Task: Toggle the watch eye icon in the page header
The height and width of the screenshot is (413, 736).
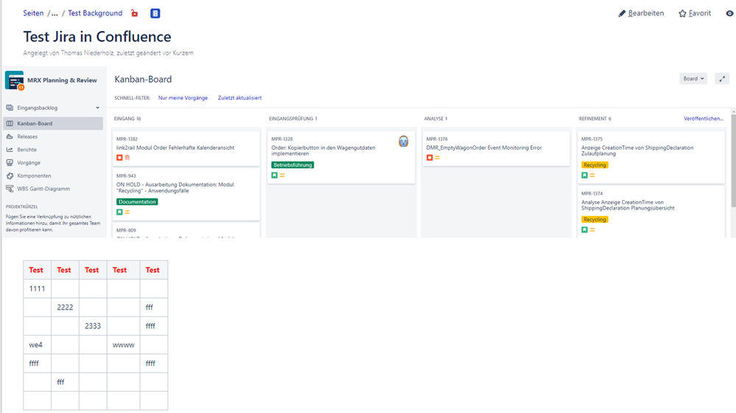Action: pyautogui.click(x=730, y=13)
